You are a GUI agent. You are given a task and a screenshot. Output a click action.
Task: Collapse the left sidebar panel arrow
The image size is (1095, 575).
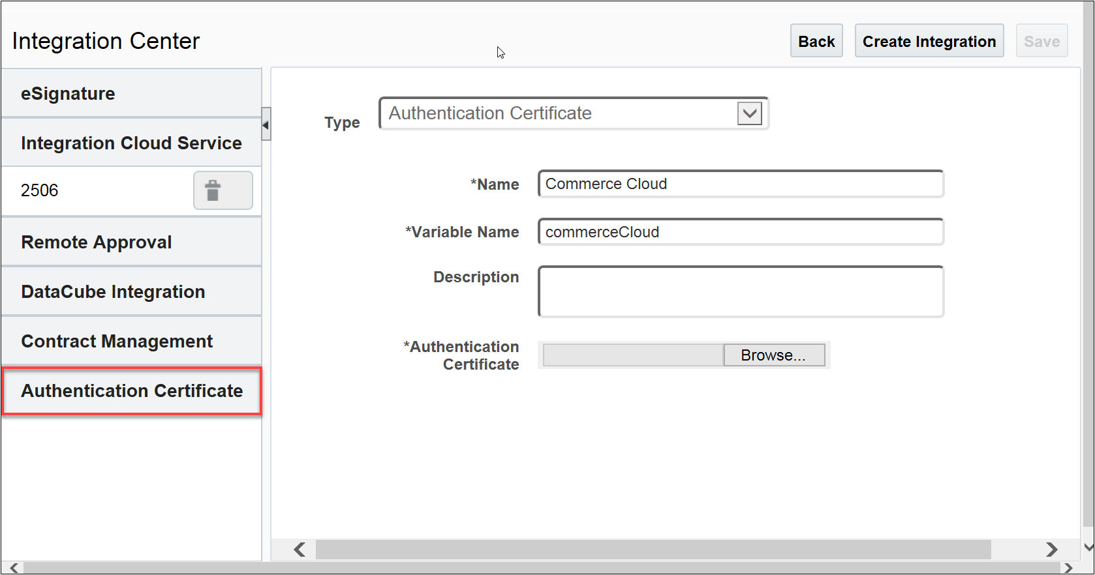point(266,125)
